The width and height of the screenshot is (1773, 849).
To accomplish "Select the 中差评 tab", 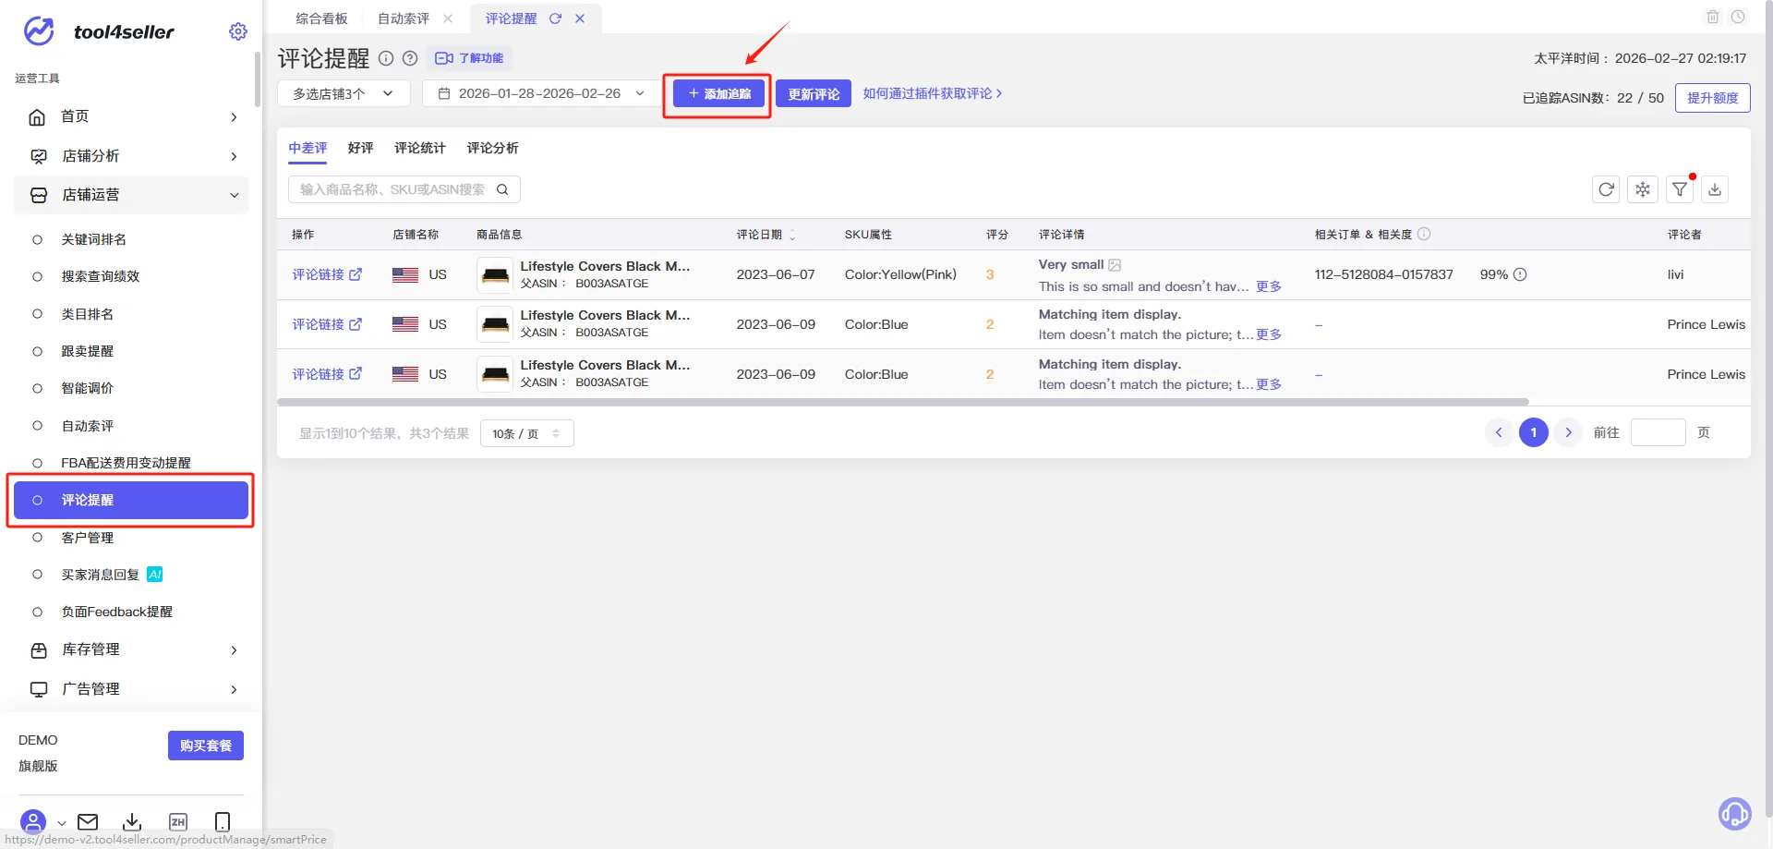I will click(308, 148).
